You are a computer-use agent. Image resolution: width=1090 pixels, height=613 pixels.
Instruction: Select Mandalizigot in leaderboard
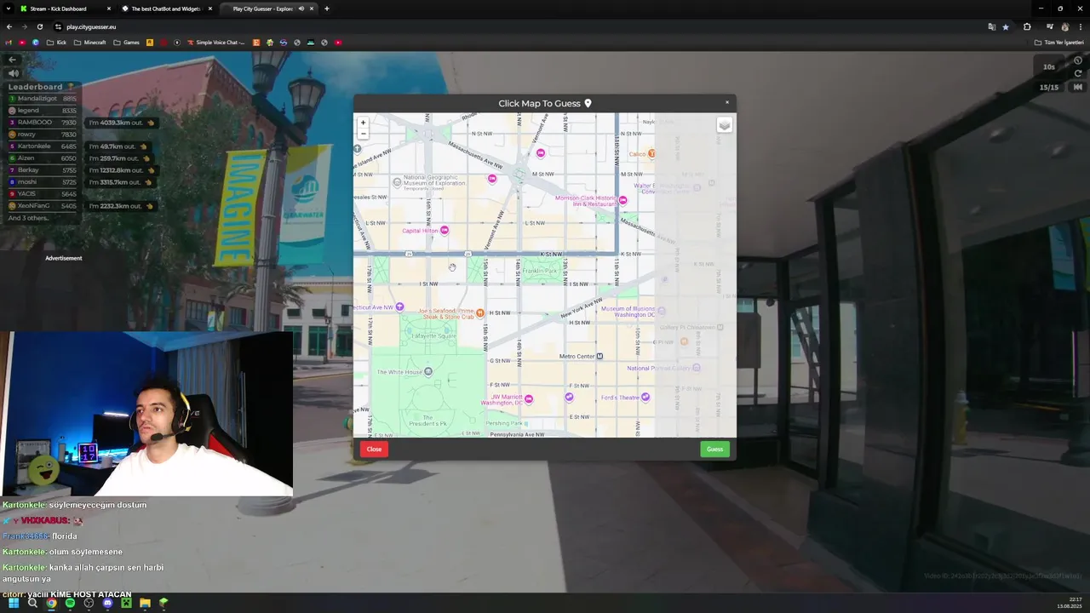coord(43,99)
